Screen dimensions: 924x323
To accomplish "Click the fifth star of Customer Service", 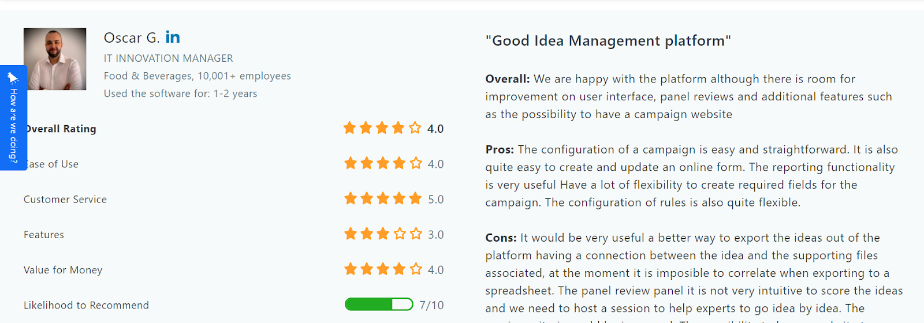I will (x=415, y=198).
